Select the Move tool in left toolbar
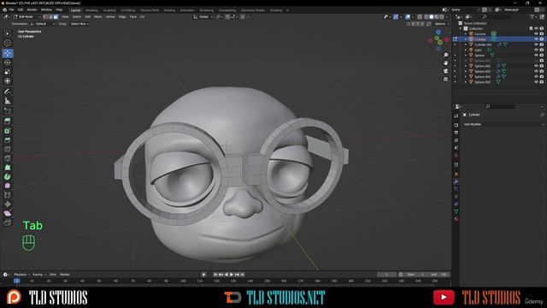Image resolution: width=547 pixels, height=308 pixels. click(8, 53)
